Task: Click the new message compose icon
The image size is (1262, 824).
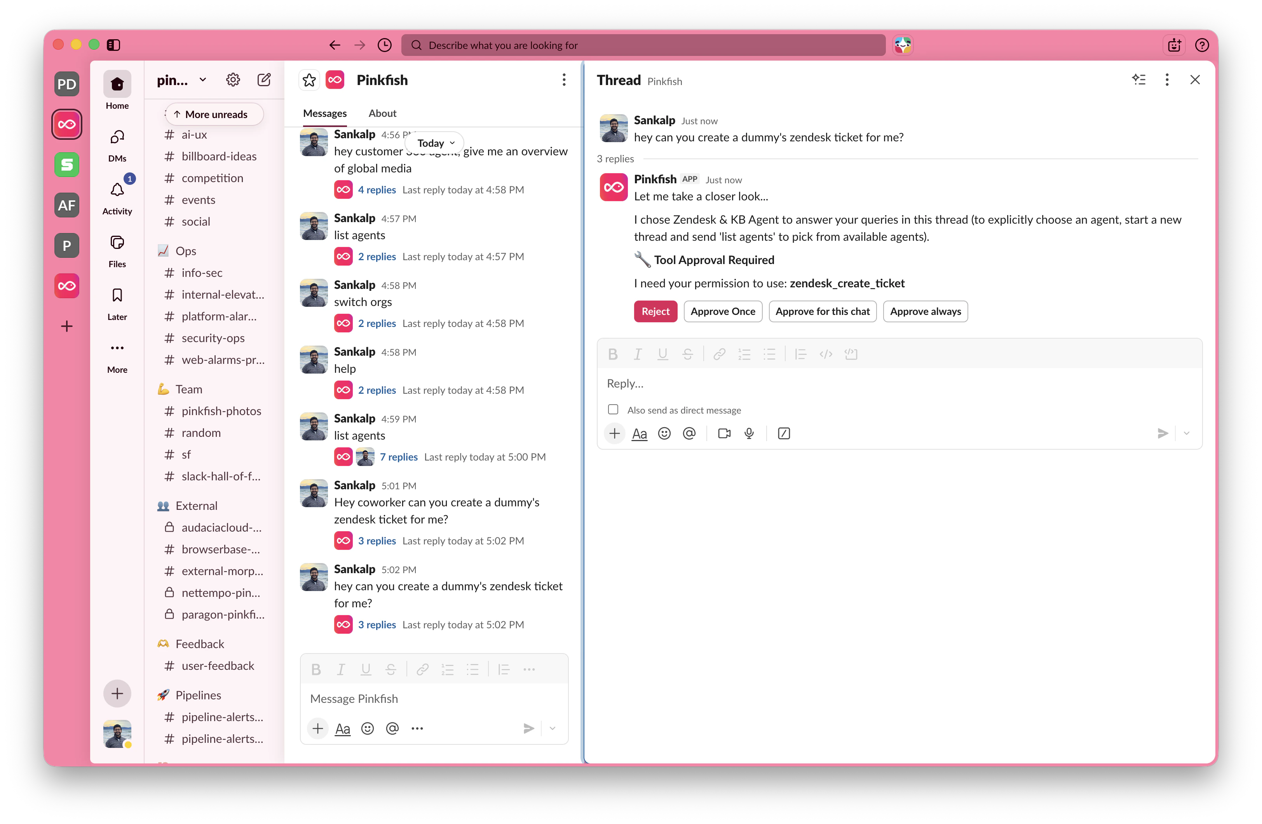Action: (x=263, y=80)
